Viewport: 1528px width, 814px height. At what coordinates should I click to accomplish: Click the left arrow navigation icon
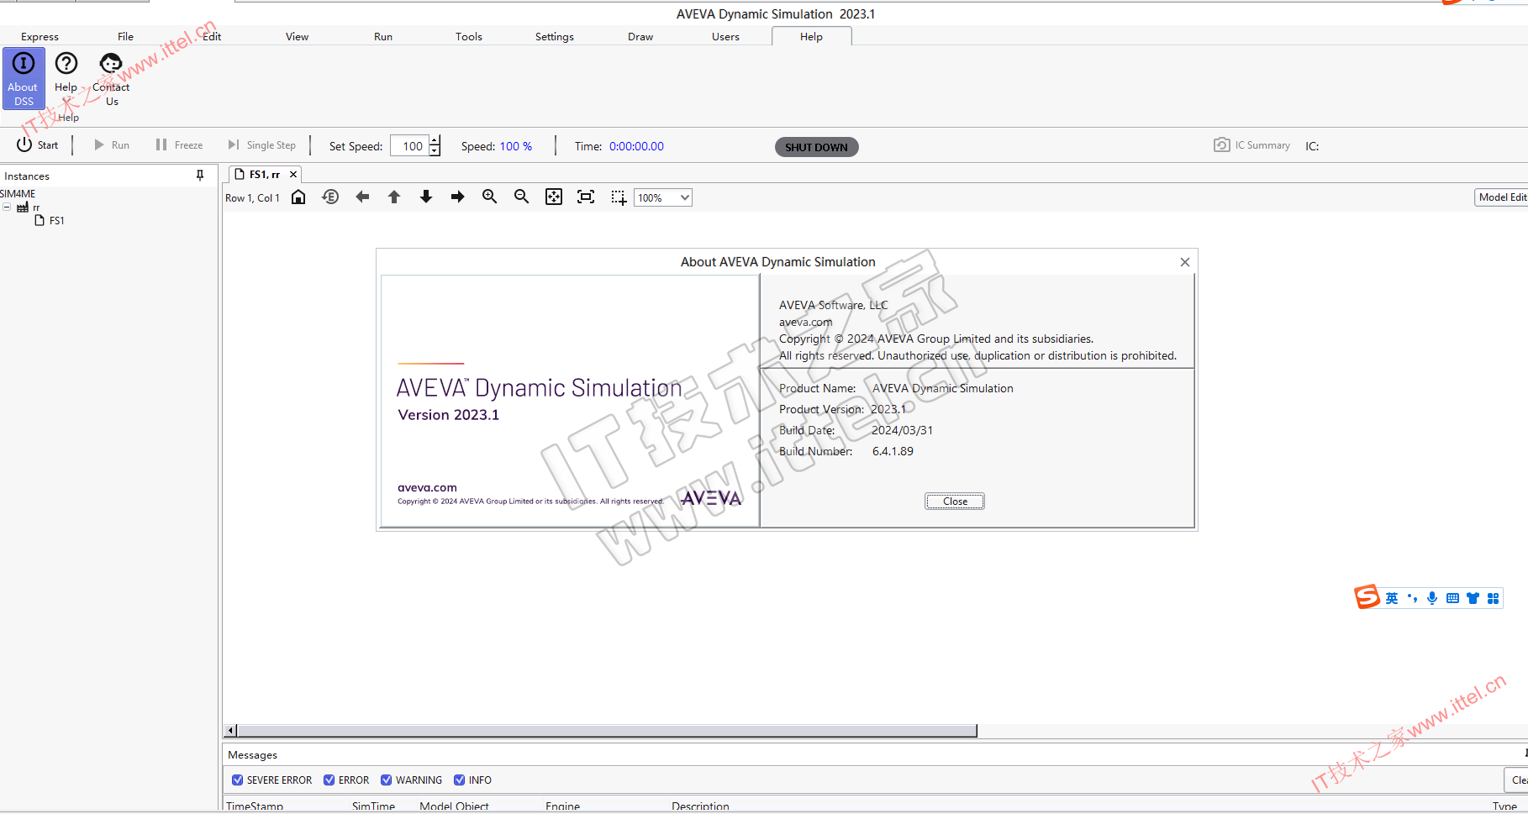coord(362,197)
